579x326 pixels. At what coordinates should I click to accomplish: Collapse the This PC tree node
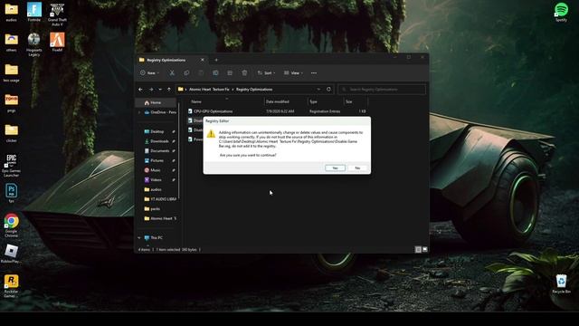tap(139, 237)
